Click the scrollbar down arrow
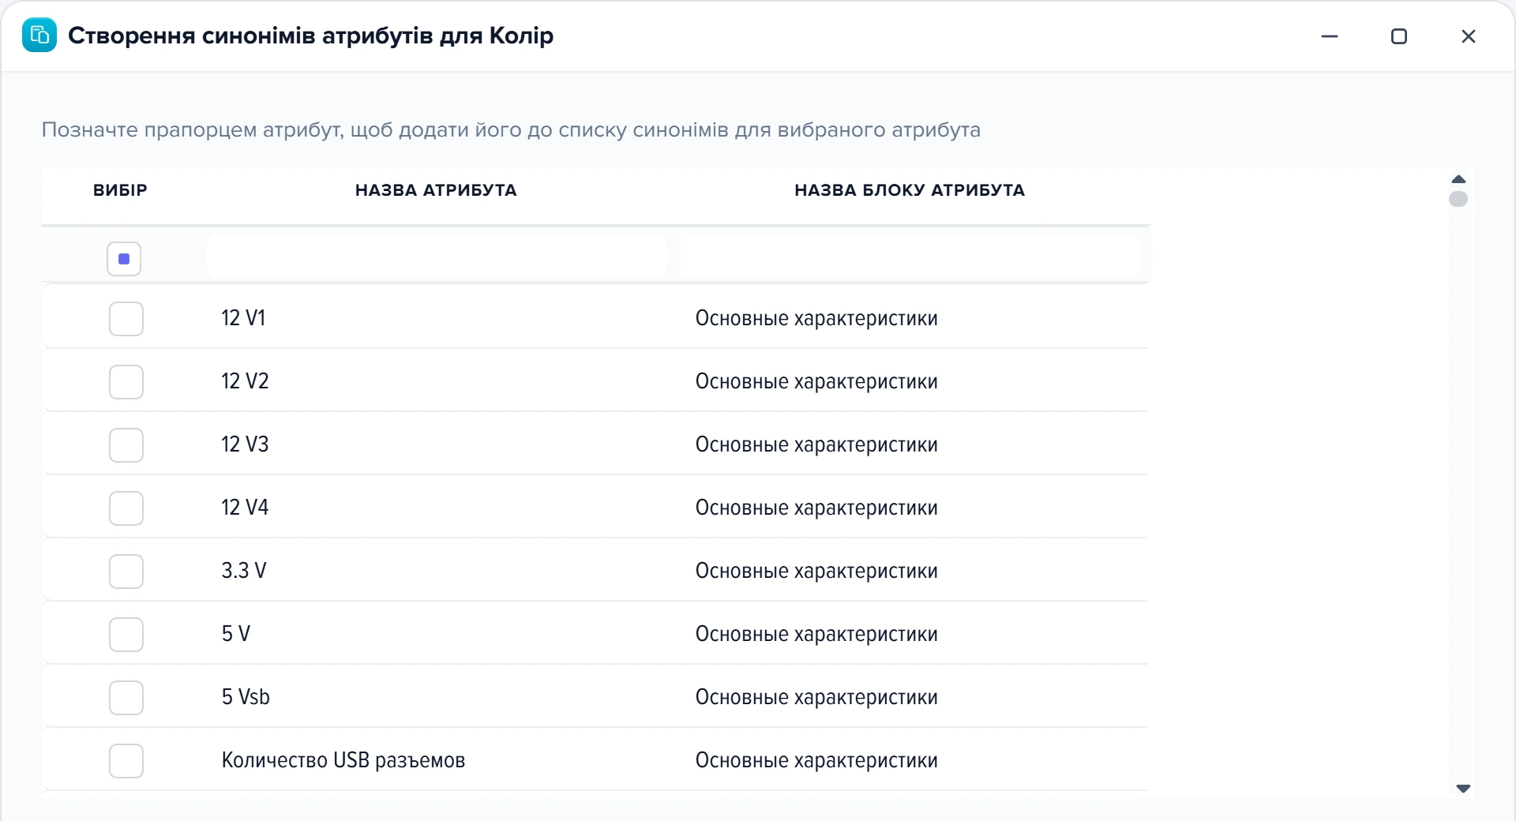Screen dimensions: 1516x821 (1463, 789)
